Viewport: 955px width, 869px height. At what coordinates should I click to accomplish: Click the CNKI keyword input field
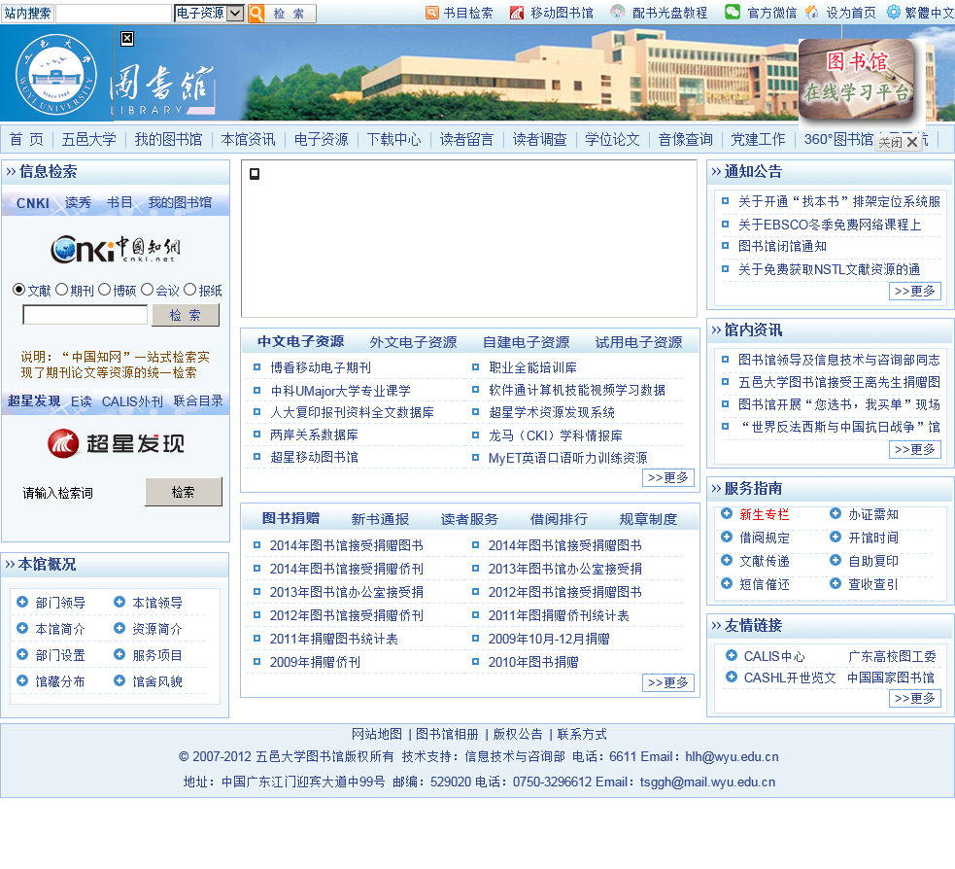pyautogui.click(x=85, y=315)
